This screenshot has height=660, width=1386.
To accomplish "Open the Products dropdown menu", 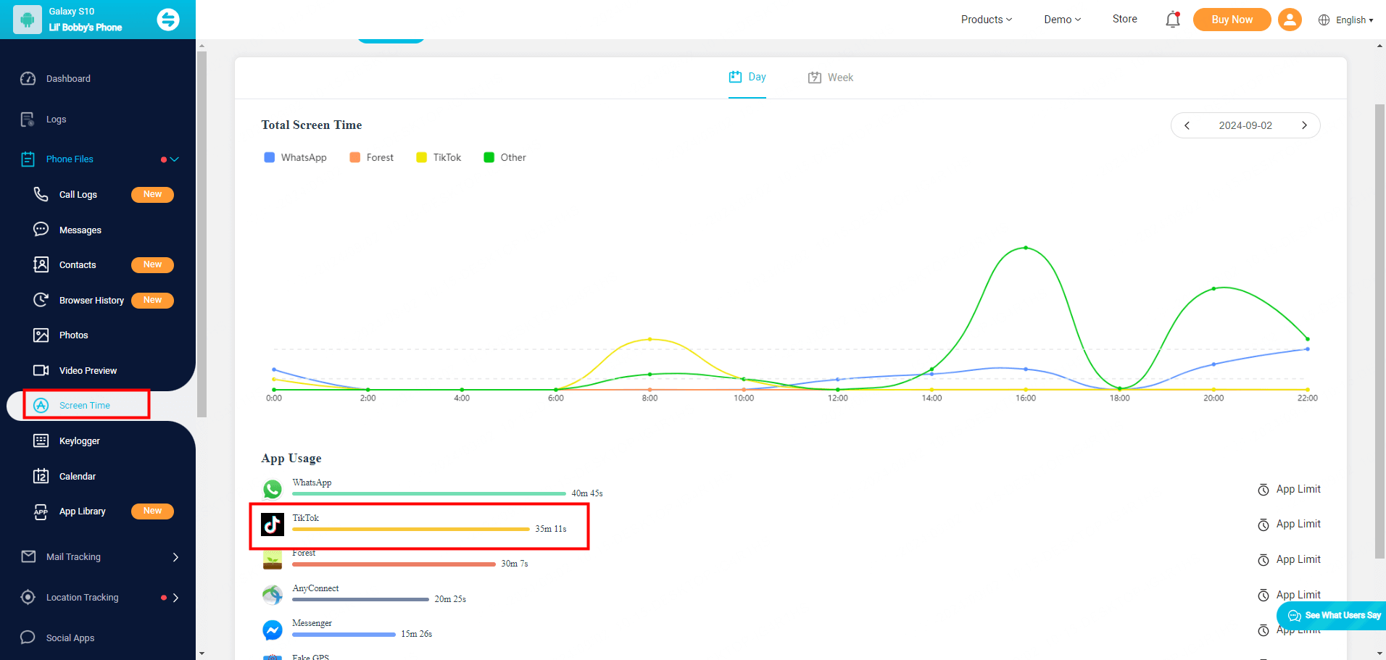I will [987, 20].
